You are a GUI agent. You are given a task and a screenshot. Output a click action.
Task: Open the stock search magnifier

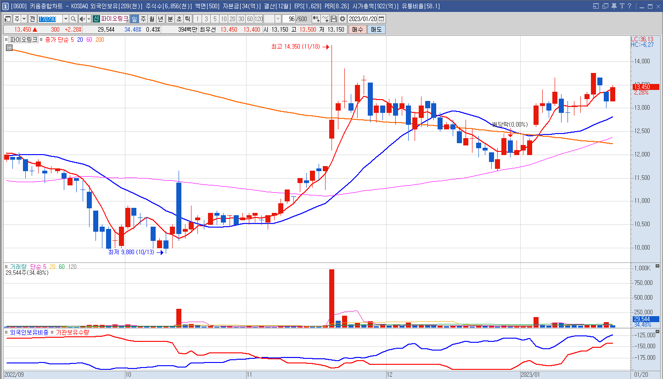(73, 19)
